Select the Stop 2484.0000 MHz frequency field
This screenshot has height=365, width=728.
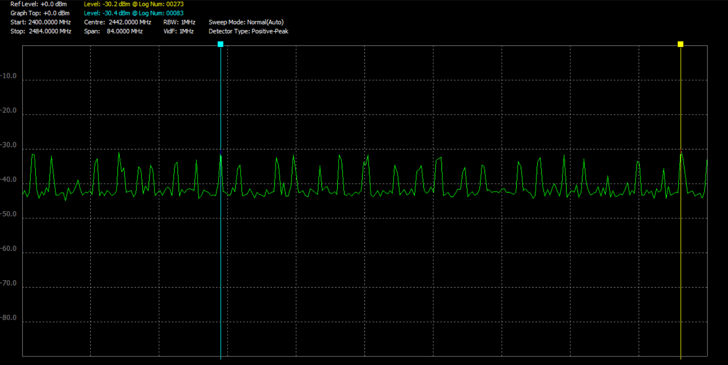(x=41, y=31)
